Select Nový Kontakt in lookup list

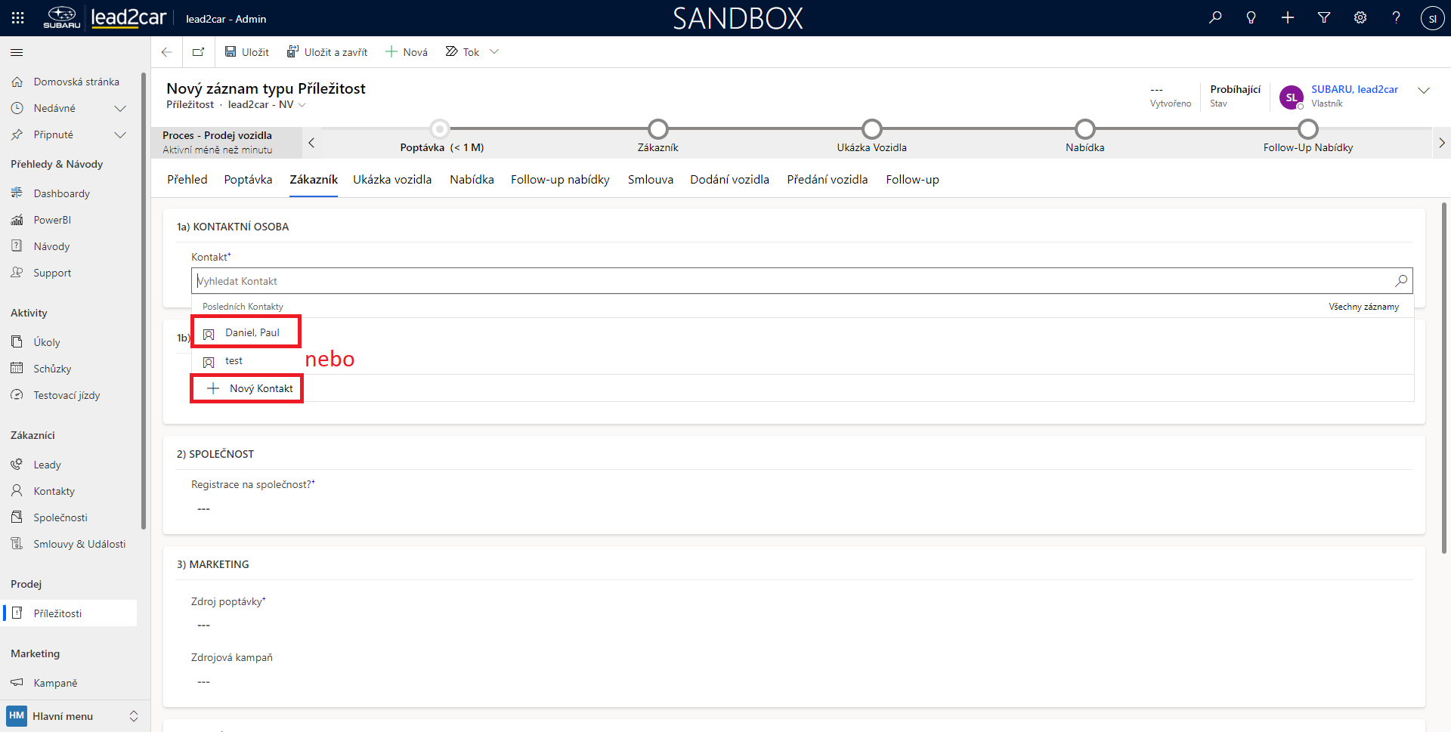pyautogui.click(x=261, y=388)
